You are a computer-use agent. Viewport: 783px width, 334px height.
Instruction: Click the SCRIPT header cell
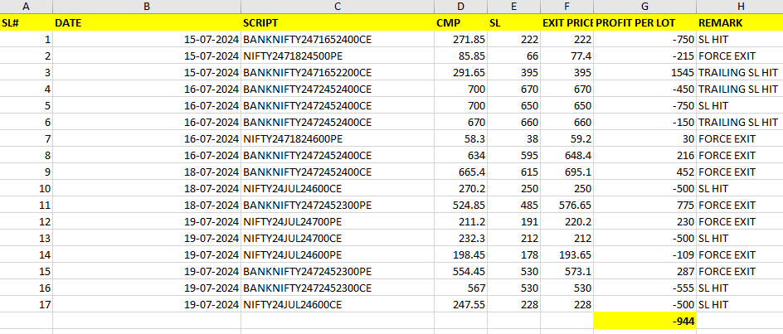[338, 23]
